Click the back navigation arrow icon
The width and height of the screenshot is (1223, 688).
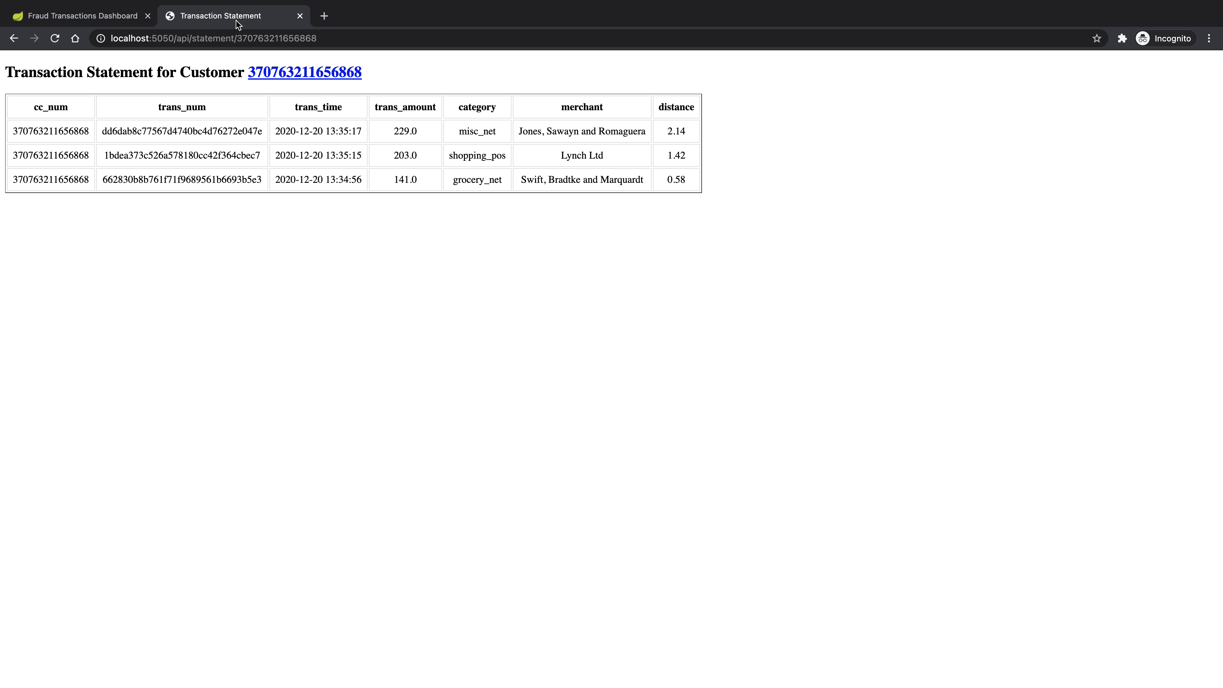click(13, 38)
